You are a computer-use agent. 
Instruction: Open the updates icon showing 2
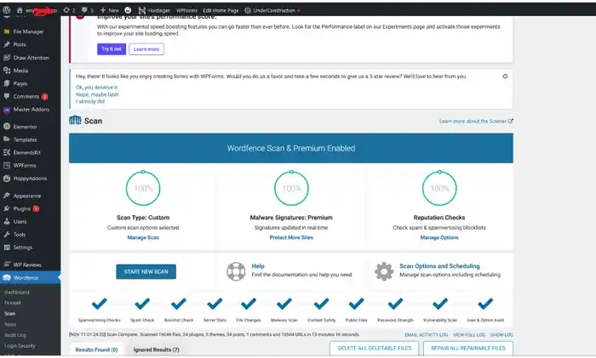[69, 10]
